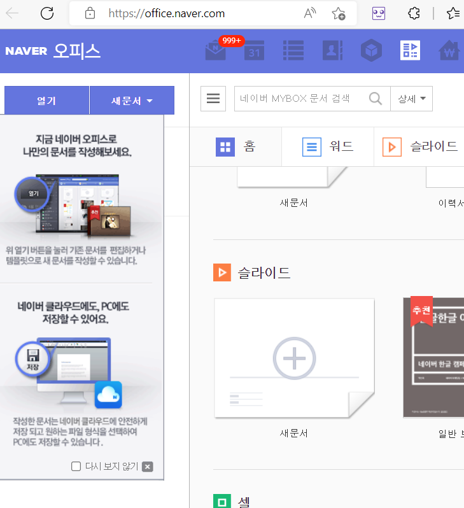
Task: Click the site lock icon
Action: coord(90,13)
